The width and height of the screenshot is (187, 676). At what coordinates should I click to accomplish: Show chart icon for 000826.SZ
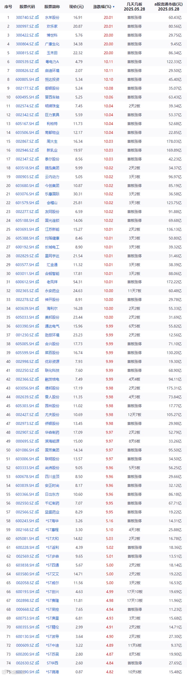pyautogui.click(x=37, y=71)
